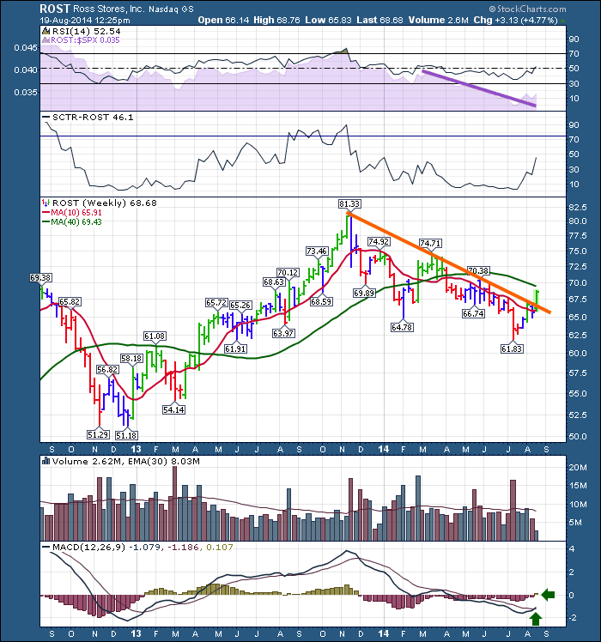The width and height of the screenshot is (601, 642).
Task: Click the ROST:$SPX purple legend icon
Action: (x=46, y=40)
